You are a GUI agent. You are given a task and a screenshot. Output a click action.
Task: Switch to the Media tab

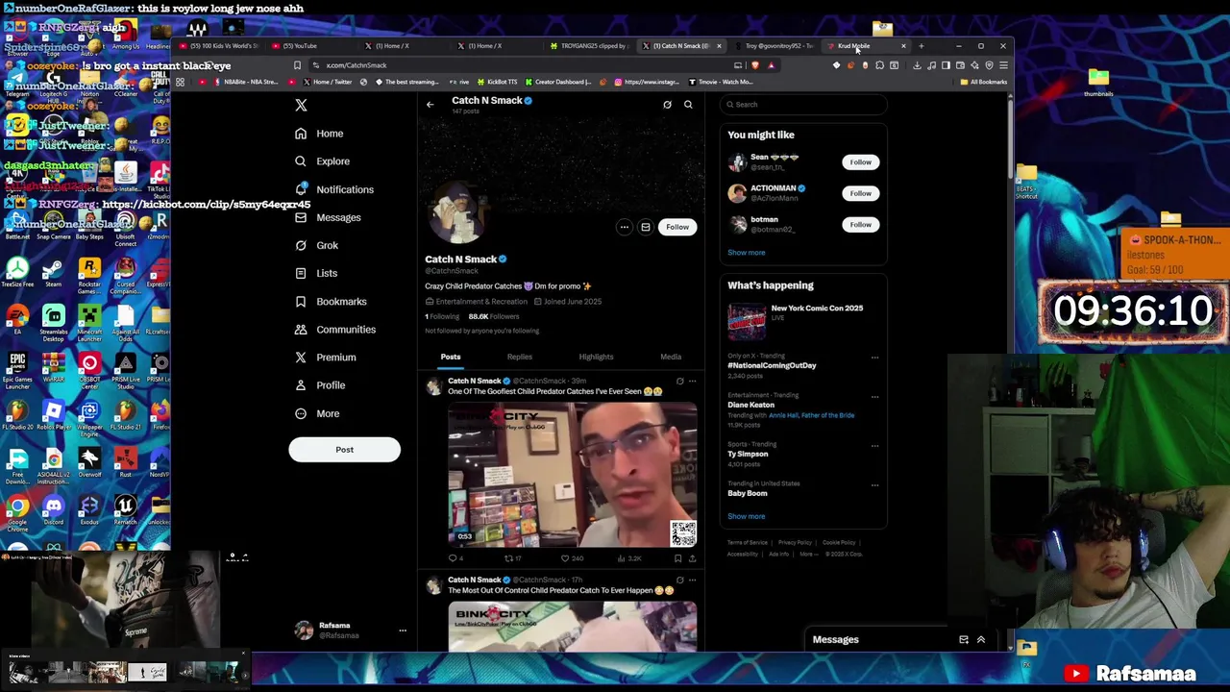tap(671, 357)
